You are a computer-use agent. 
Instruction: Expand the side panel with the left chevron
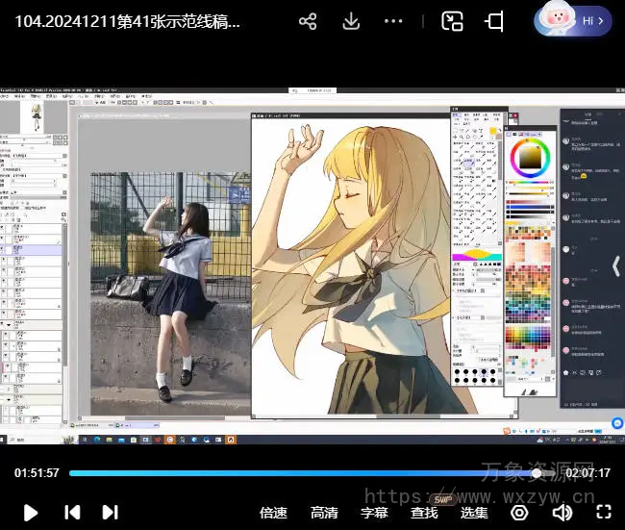(616, 265)
